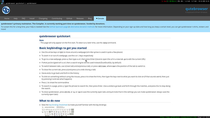Click the bullet about going back and forth in history
Image resolution: width=210 pixels, height=118 pixels.
click(x=60, y=73)
